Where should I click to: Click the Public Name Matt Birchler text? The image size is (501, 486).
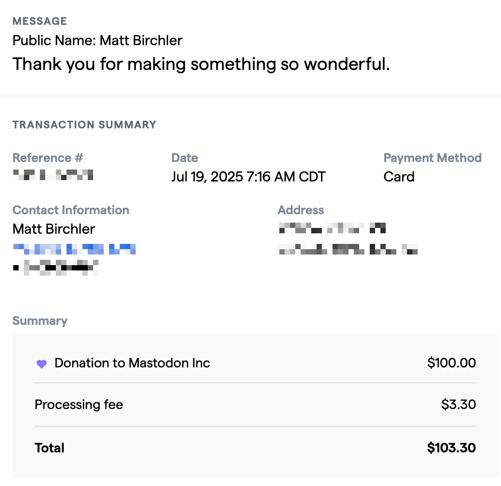click(97, 41)
